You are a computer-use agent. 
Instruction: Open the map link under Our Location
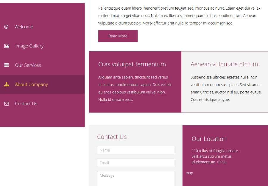click(189, 173)
